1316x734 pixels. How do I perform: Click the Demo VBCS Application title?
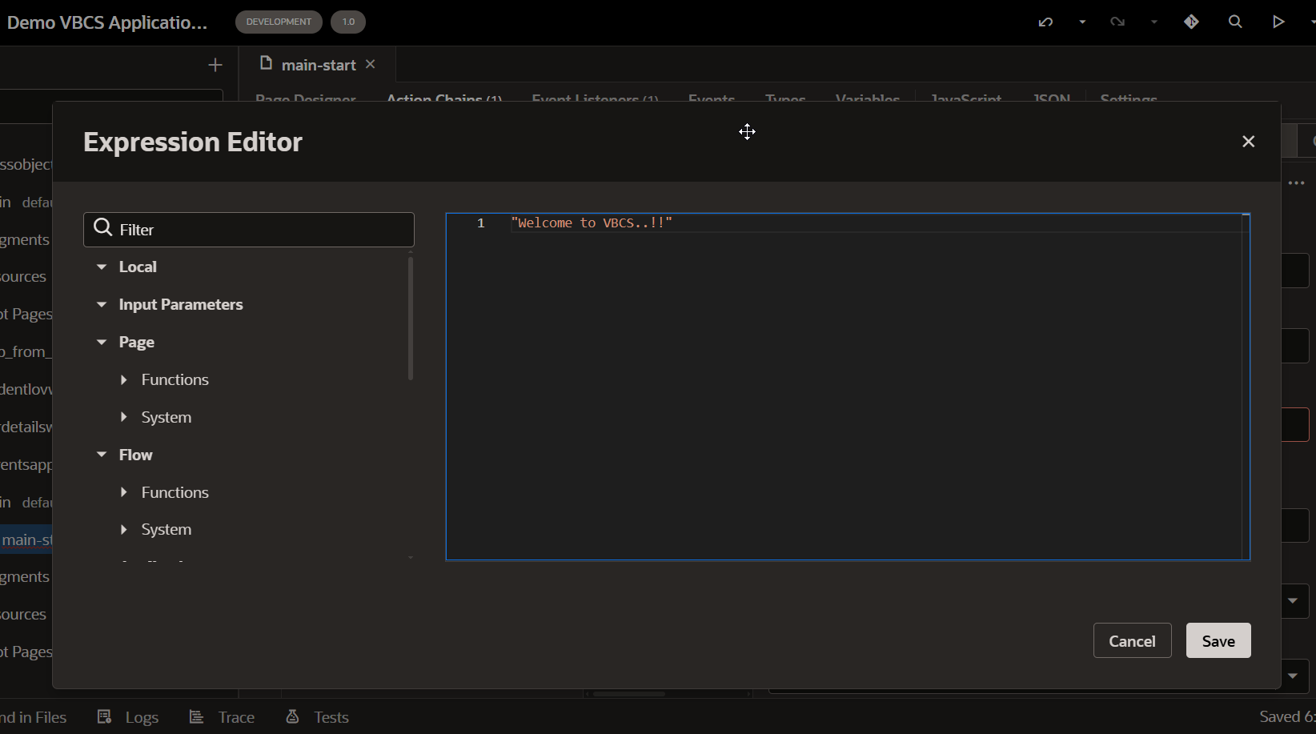click(x=106, y=22)
